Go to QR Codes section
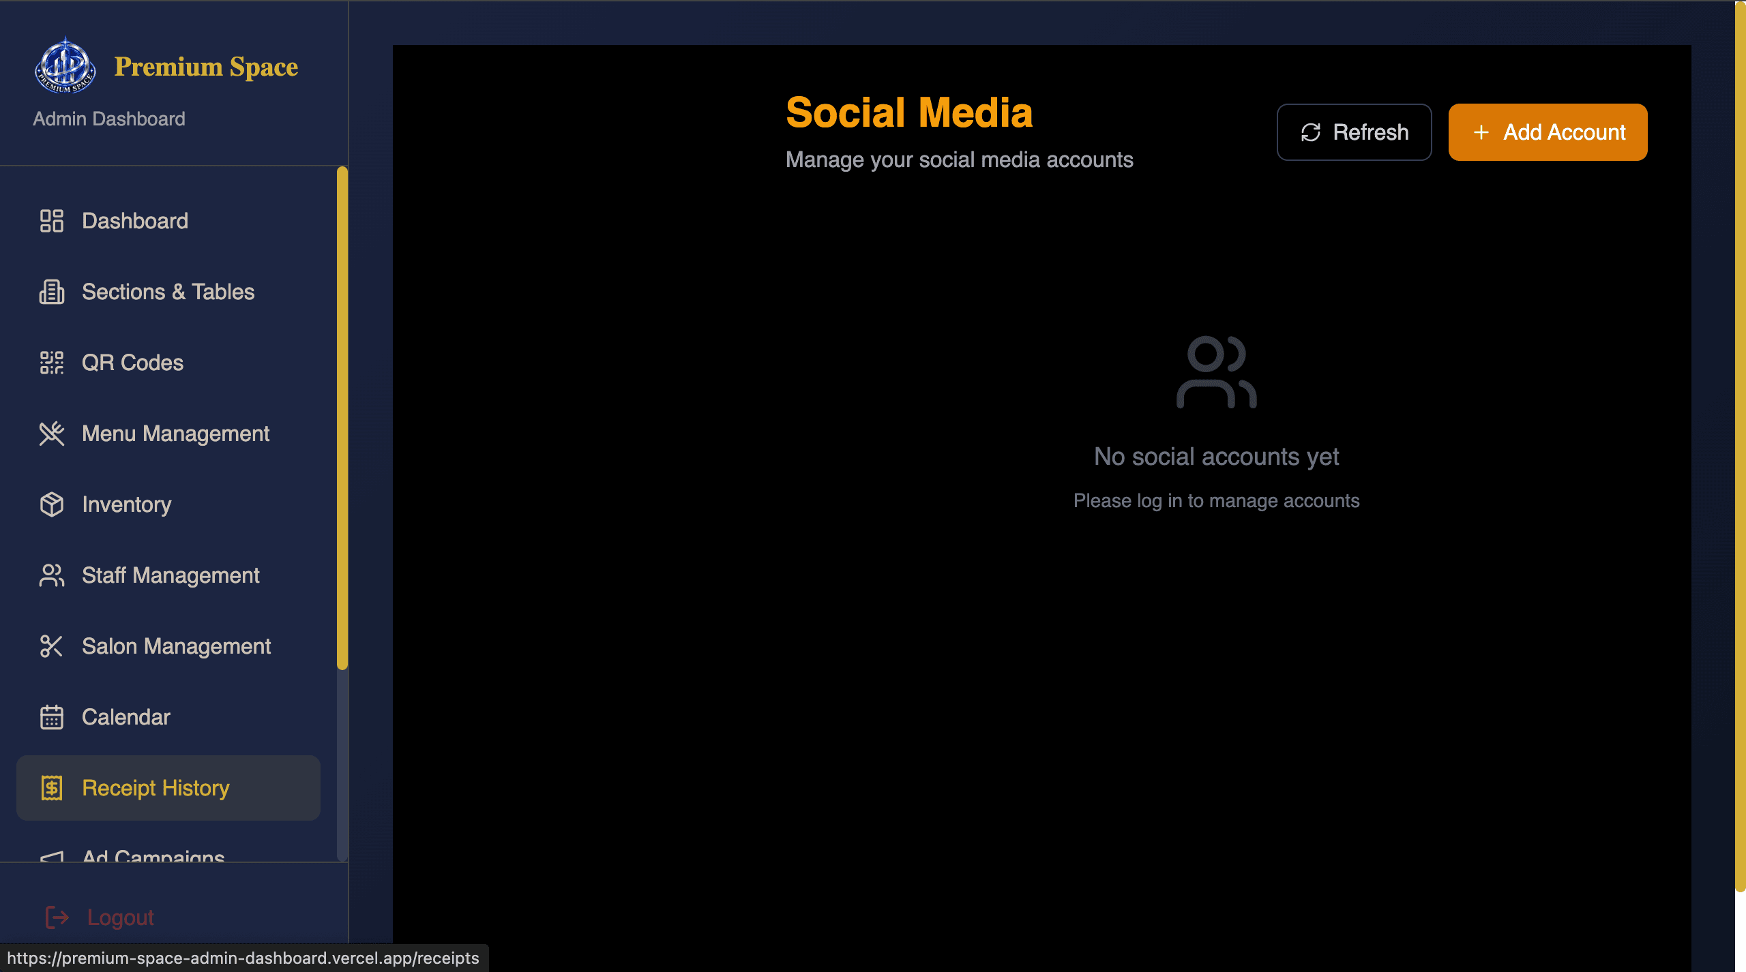The height and width of the screenshot is (972, 1746). 168,363
